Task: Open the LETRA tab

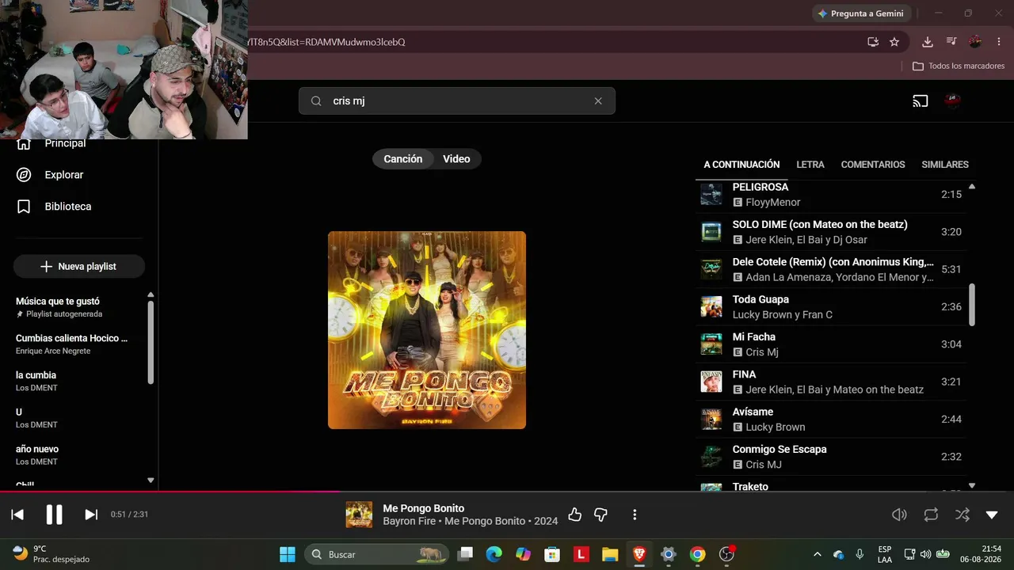Action: point(810,165)
